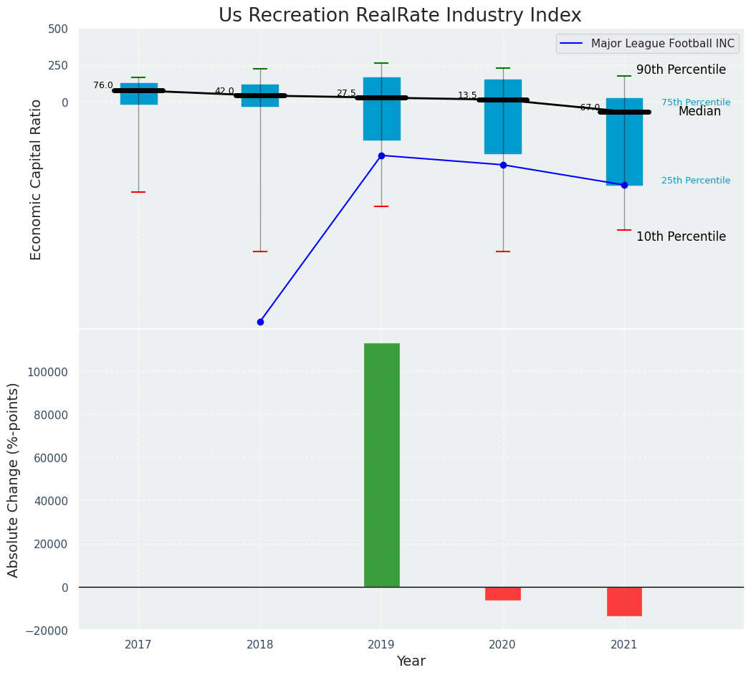Select the '75th Percentile' annotation label
This screenshot has width=751, height=675.
pos(695,102)
